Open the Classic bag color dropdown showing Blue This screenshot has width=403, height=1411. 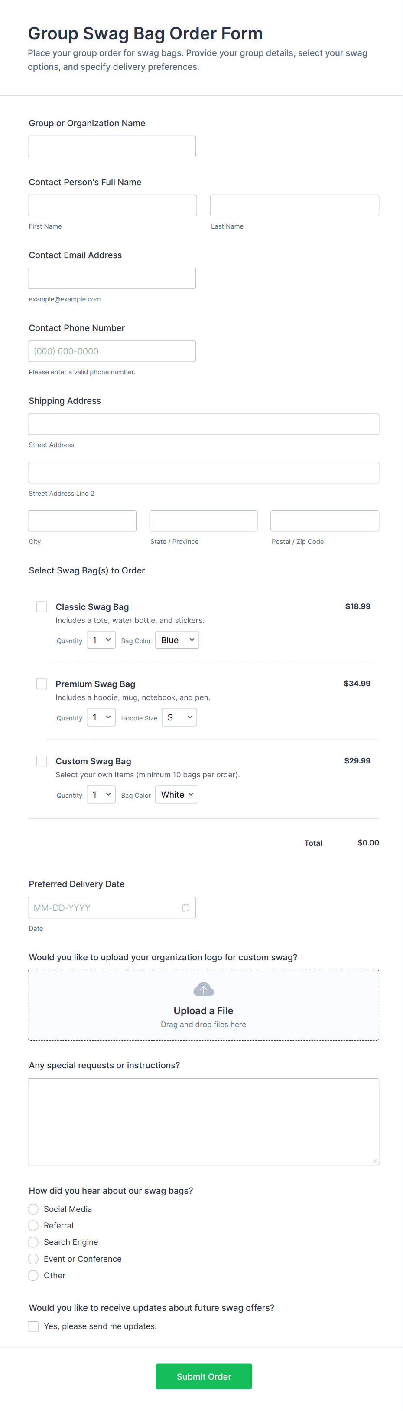pyautogui.click(x=177, y=640)
